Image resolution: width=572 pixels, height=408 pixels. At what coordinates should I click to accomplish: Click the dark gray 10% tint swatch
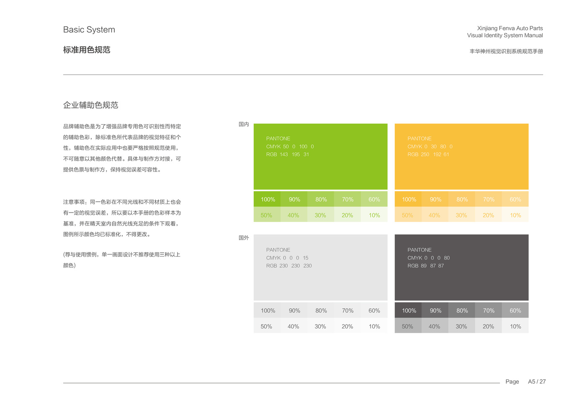(x=515, y=326)
